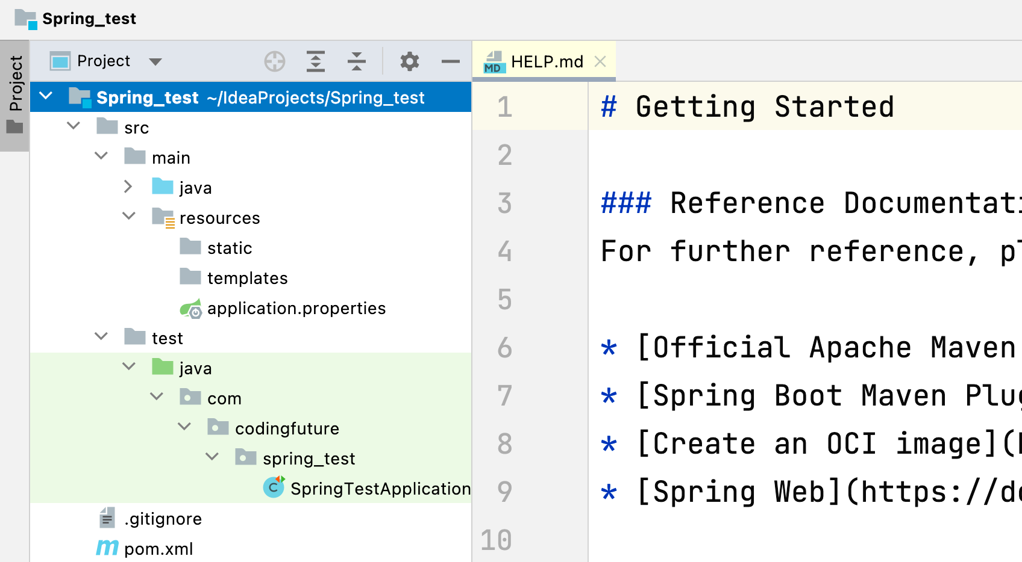Image resolution: width=1022 pixels, height=562 pixels.
Task: Collapse the codingfuture package
Action: (x=184, y=427)
